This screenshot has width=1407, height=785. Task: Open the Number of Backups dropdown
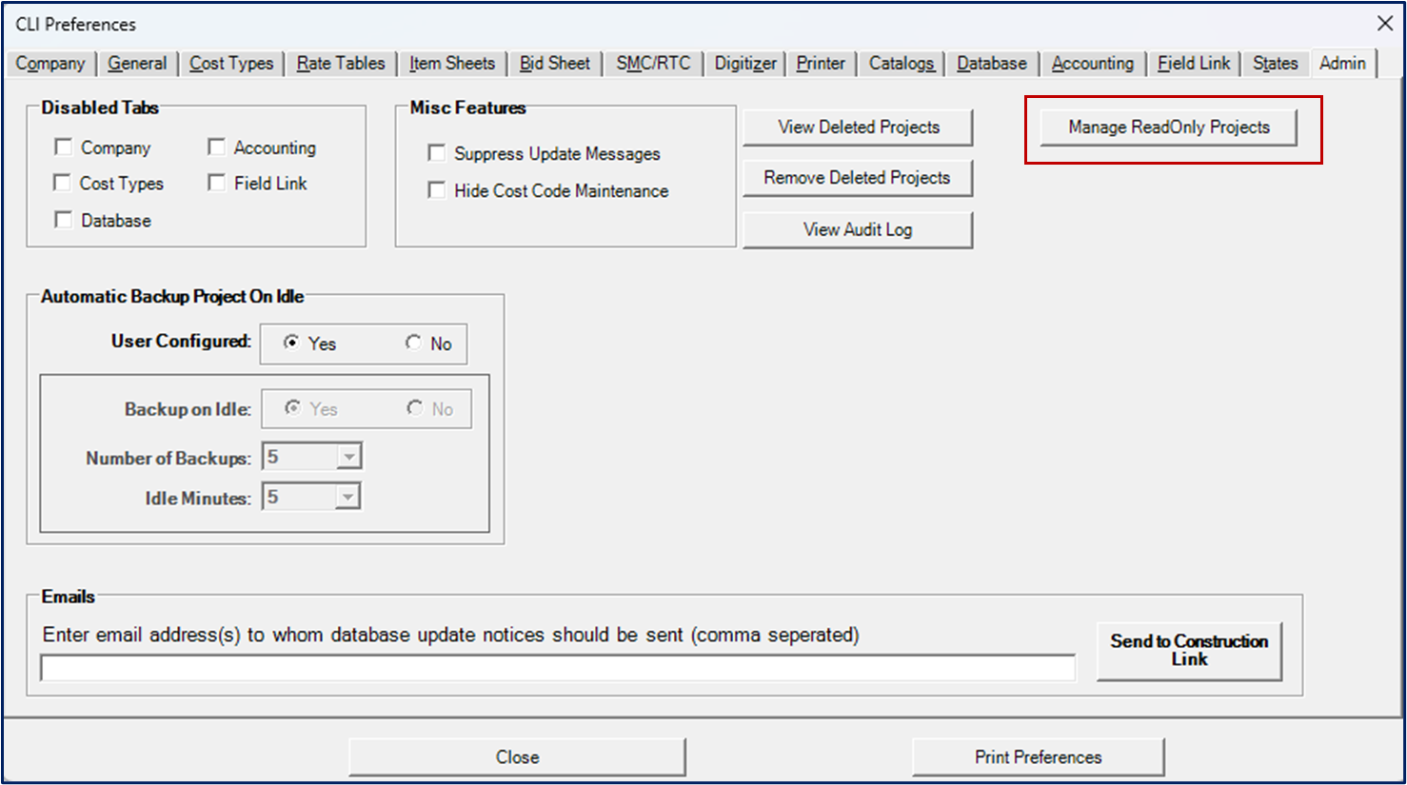click(349, 458)
